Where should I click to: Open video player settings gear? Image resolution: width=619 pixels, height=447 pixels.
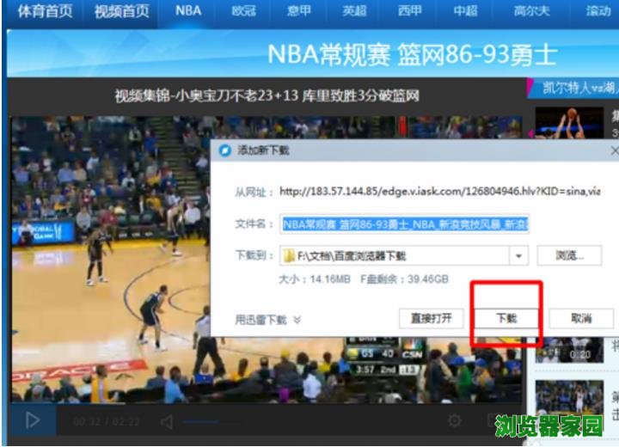[x=454, y=420]
